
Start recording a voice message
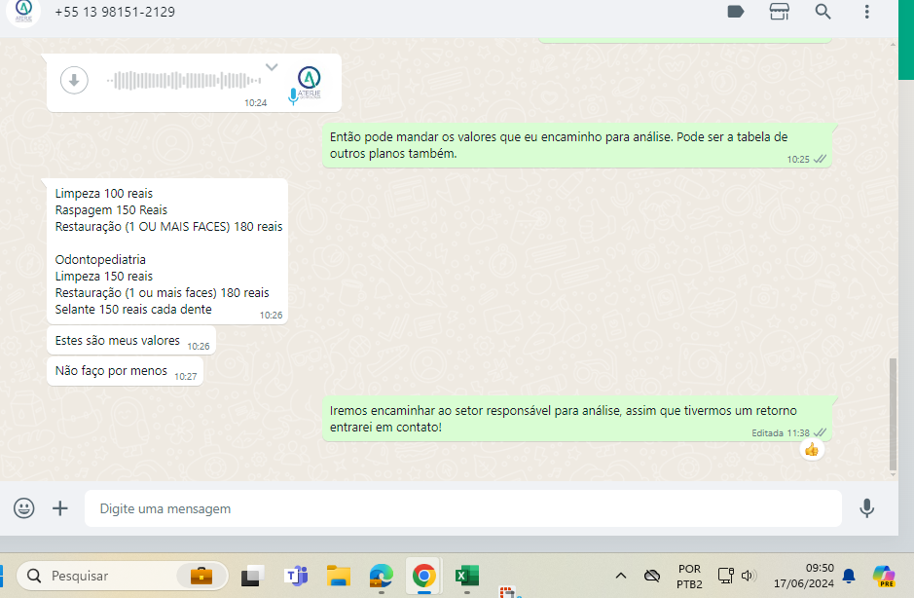[866, 508]
